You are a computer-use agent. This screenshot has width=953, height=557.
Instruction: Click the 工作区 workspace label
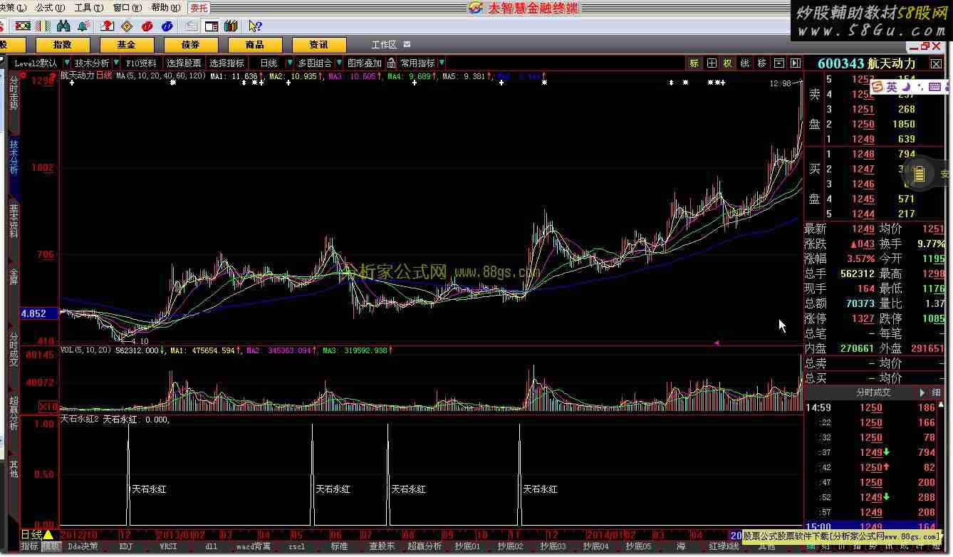[384, 44]
